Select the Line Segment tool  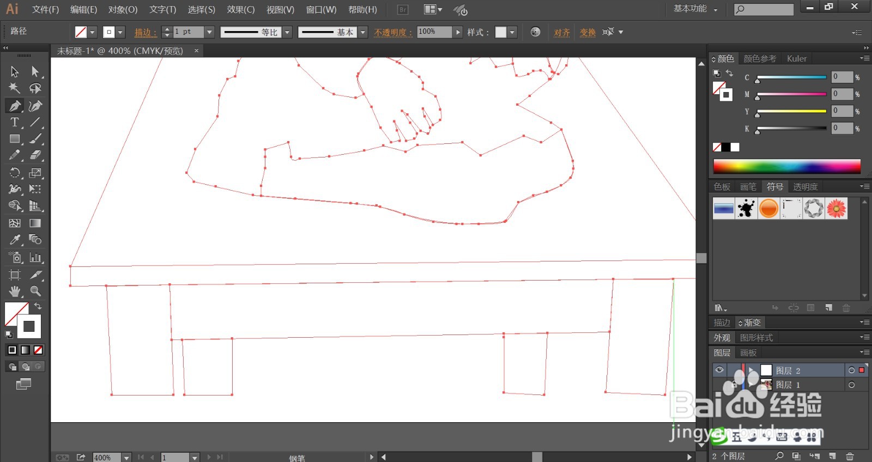pyautogui.click(x=35, y=122)
